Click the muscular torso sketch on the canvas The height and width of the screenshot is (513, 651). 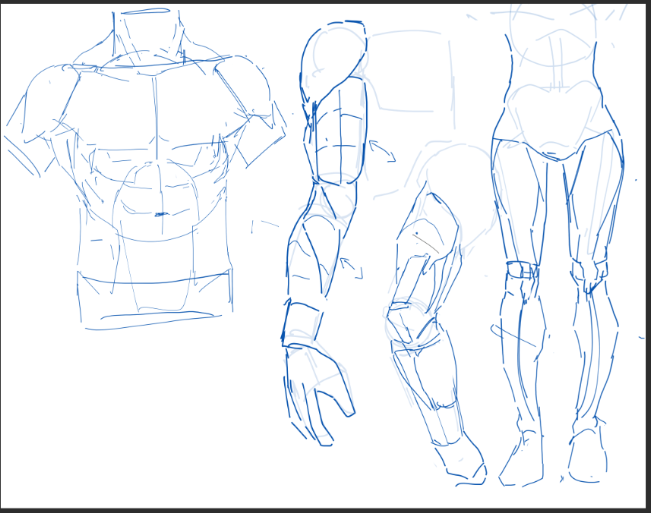tap(145, 169)
